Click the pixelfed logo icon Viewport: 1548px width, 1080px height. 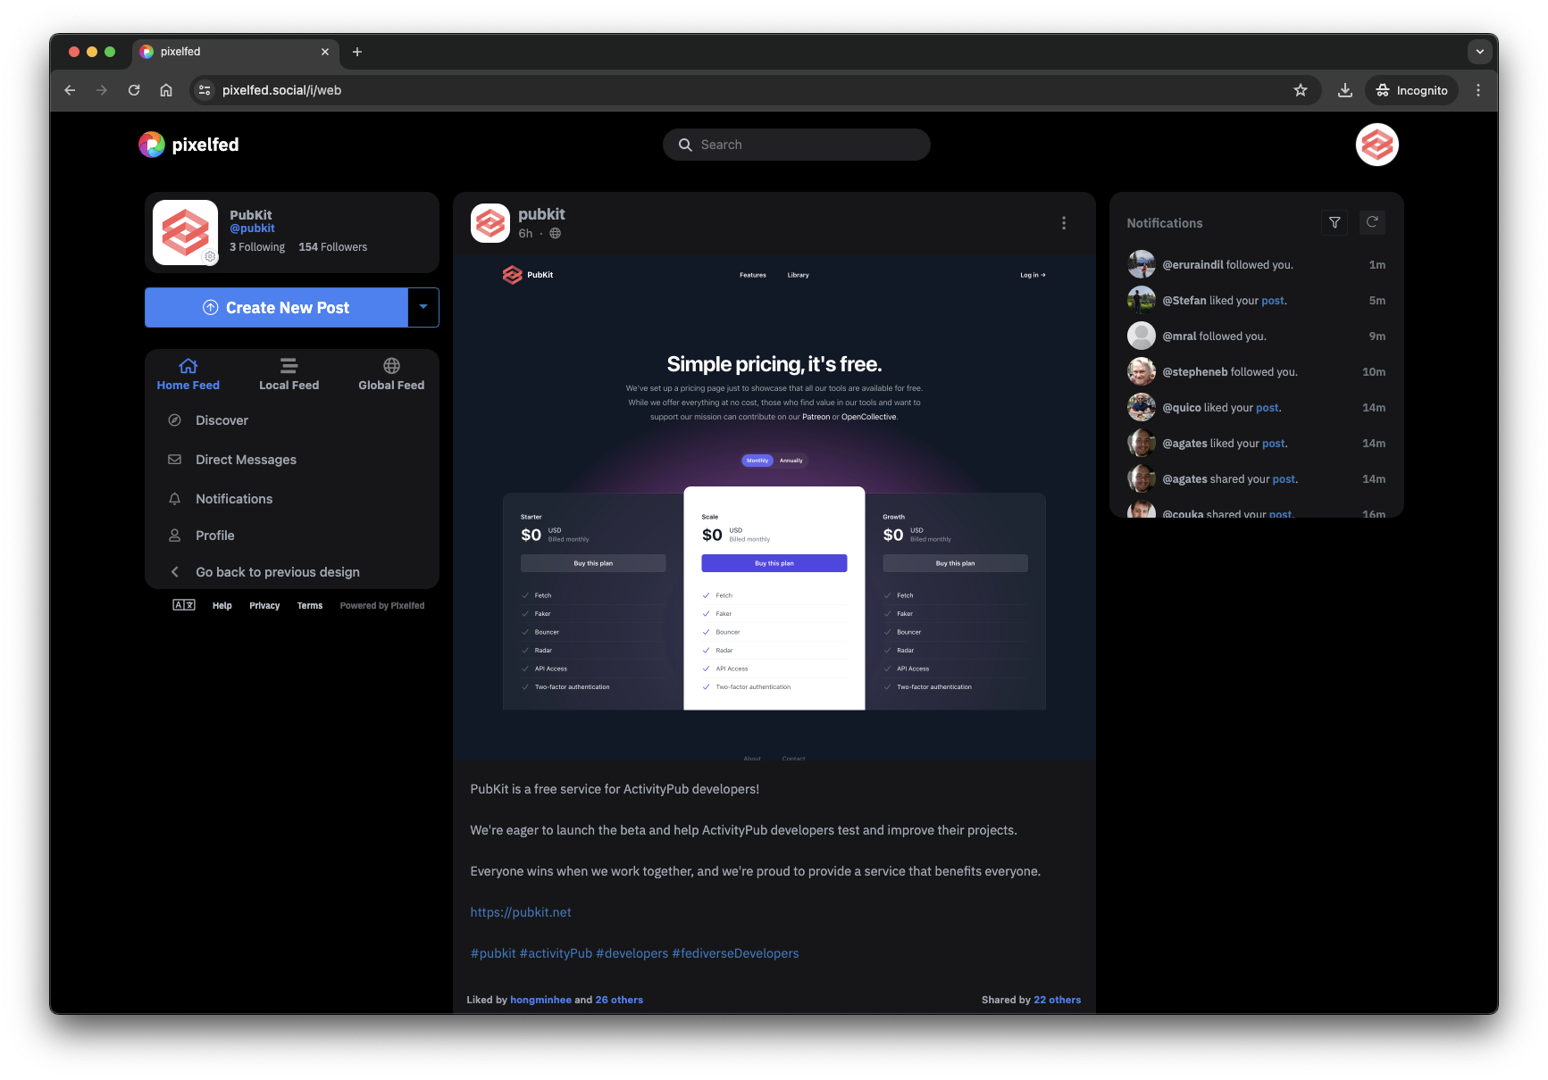[x=152, y=145]
